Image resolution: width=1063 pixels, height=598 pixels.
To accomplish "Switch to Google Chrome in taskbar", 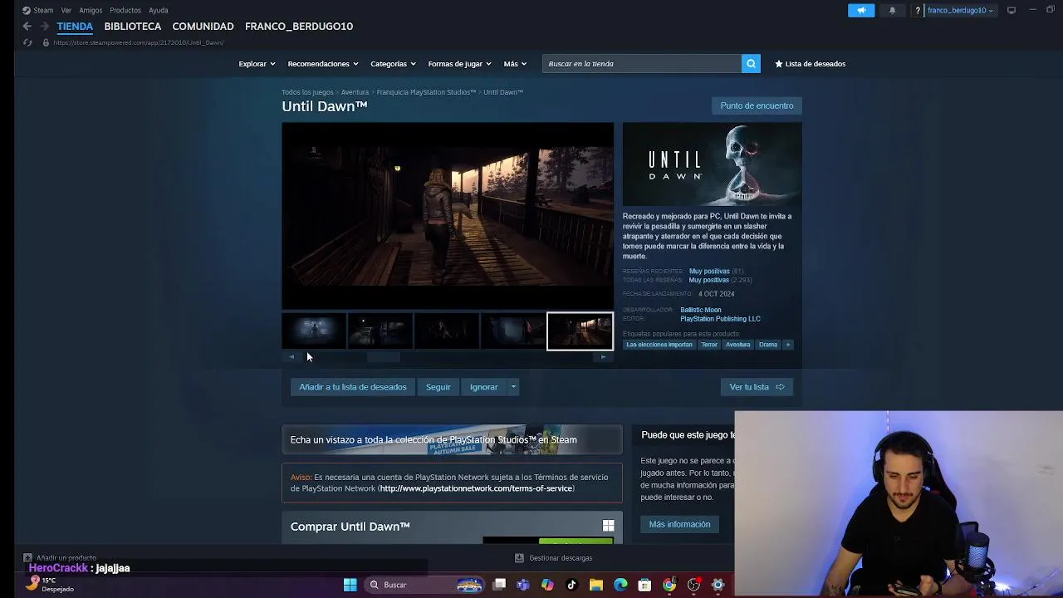I will [x=669, y=585].
